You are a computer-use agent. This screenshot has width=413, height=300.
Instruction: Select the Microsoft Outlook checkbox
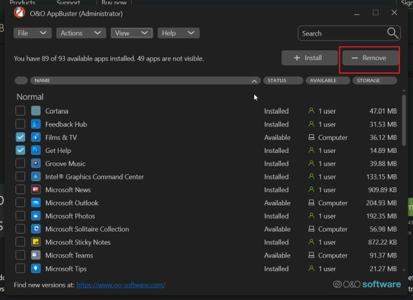pyautogui.click(x=20, y=203)
